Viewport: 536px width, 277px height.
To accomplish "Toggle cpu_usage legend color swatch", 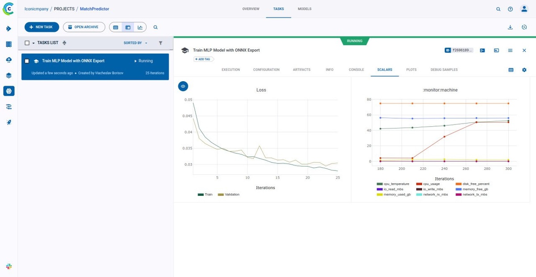I will 419,184.
